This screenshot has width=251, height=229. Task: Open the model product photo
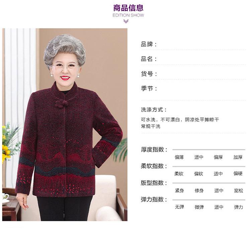65,125
